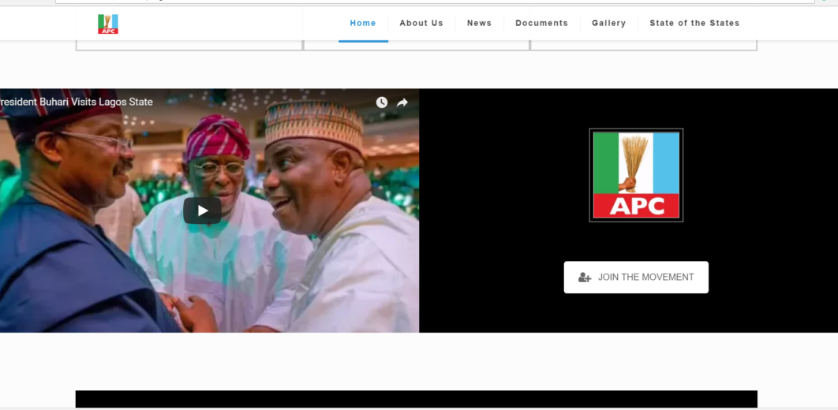Viewport: 838px width, 410px height.
Task: Click the small APC logo in header
Action: coord(108,24)
